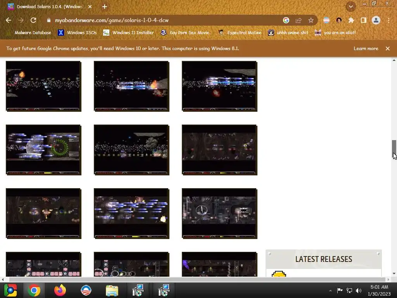Open the Chrome profile menu
Image resolution: width=397 pixels, height=298 pixels.
coord(376,20)
